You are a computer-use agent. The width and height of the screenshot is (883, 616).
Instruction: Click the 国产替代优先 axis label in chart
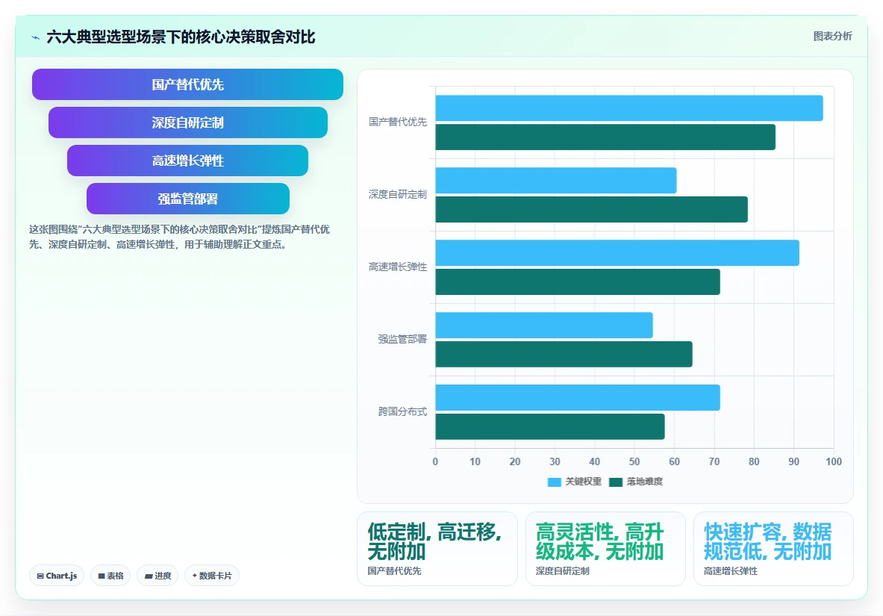(398, 122)
